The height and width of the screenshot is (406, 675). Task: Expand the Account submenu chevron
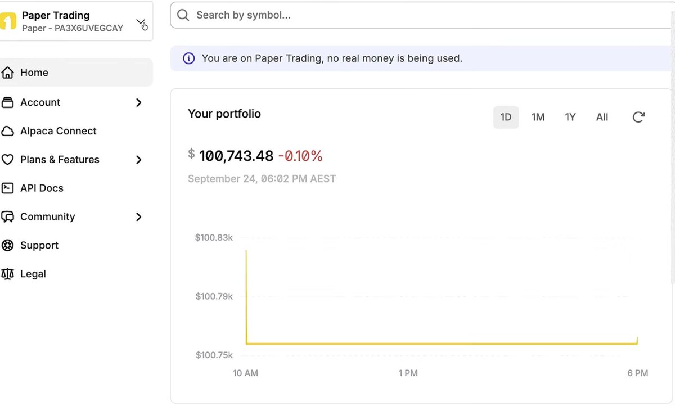(x=139, y=102)
